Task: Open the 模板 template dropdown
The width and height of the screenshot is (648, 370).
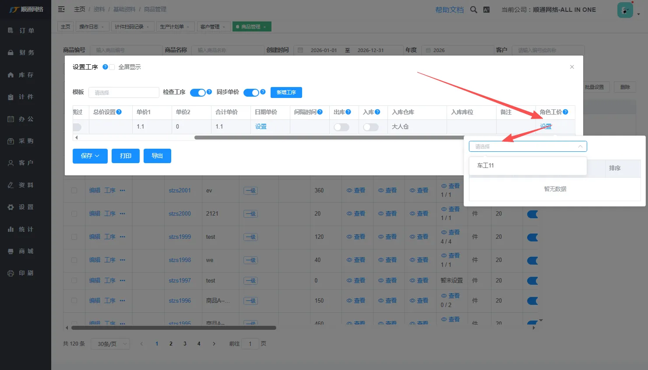Action: pyautogui.click(x=123, y=92)
